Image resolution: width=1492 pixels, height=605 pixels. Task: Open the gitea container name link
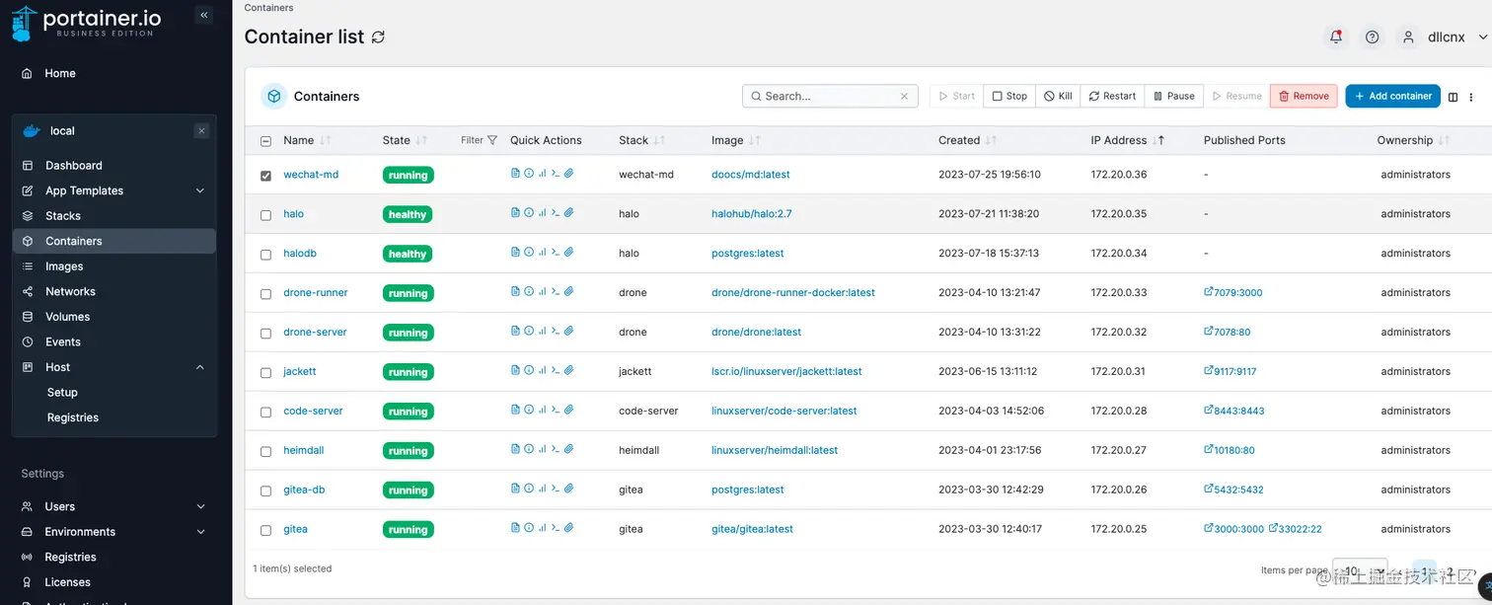[295, 529]
